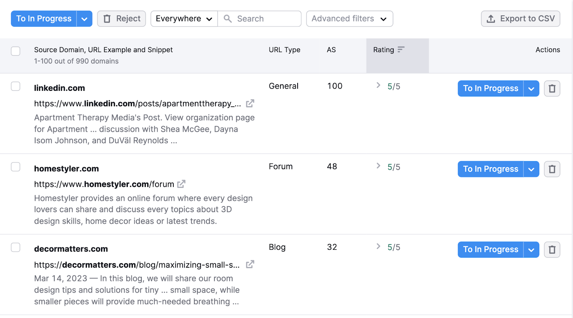This screenshot has height=318, width=573.
Task: Click the Actions column header
Action: (x=548, y=50)
